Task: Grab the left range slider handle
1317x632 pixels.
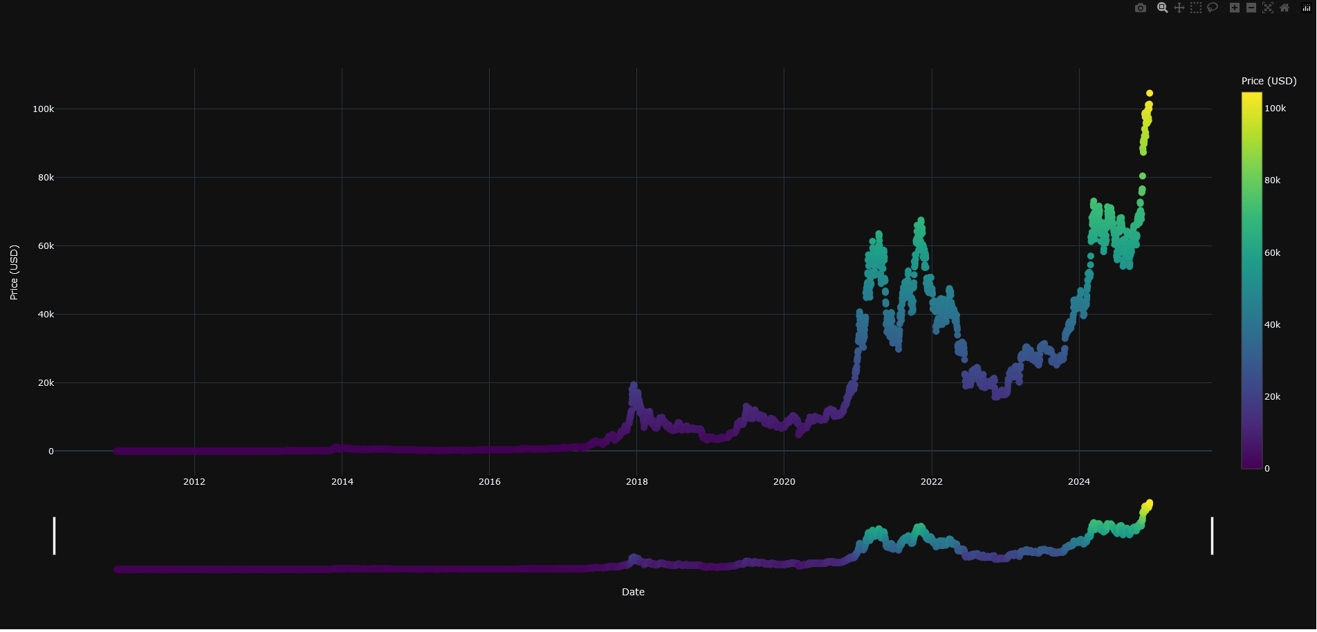Action: 54,536
